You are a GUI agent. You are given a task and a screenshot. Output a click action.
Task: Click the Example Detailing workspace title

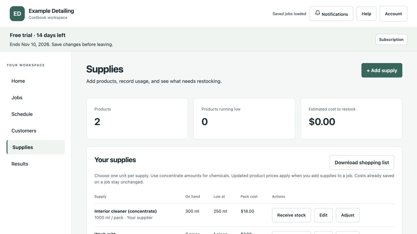[x=51, y=11]
